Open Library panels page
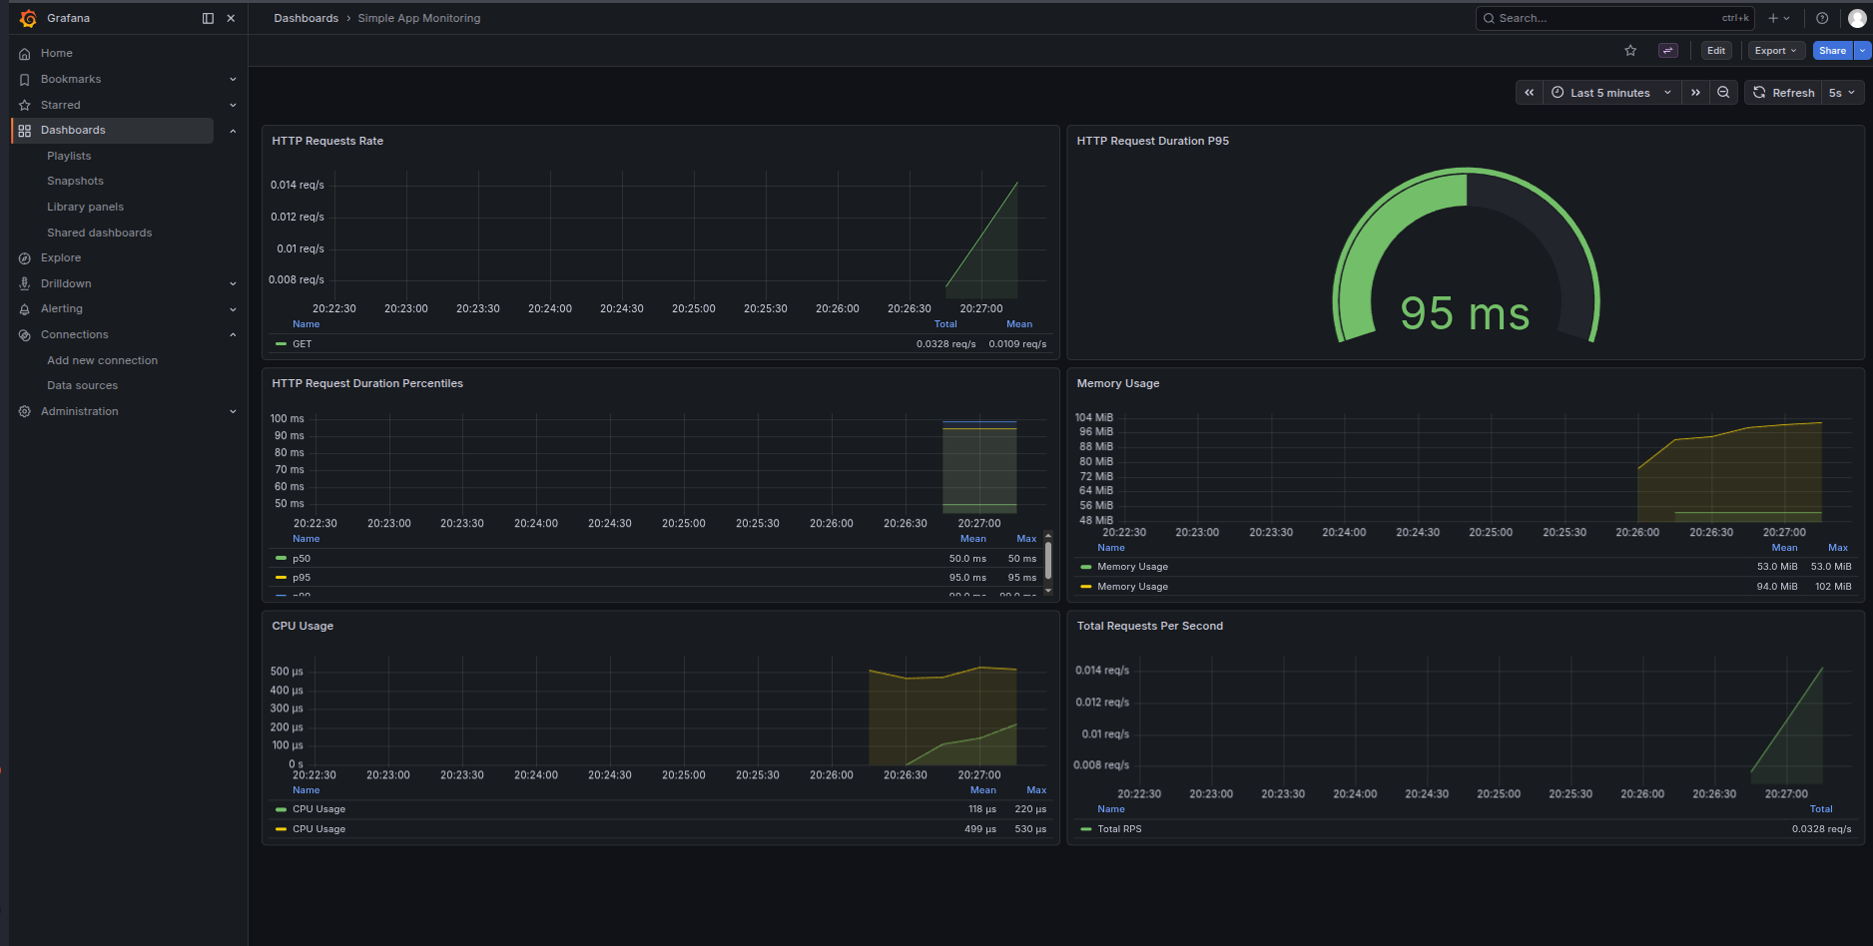 (85, 207)
